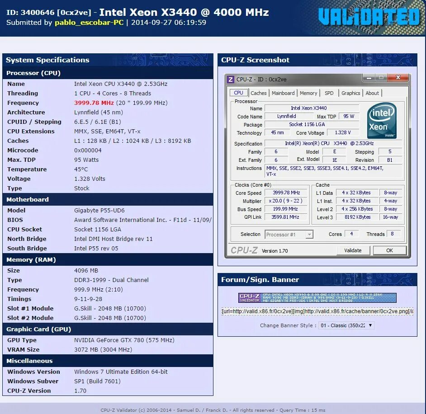Switch to the Caches tab
426x414 pixels.
coord(258,93)
